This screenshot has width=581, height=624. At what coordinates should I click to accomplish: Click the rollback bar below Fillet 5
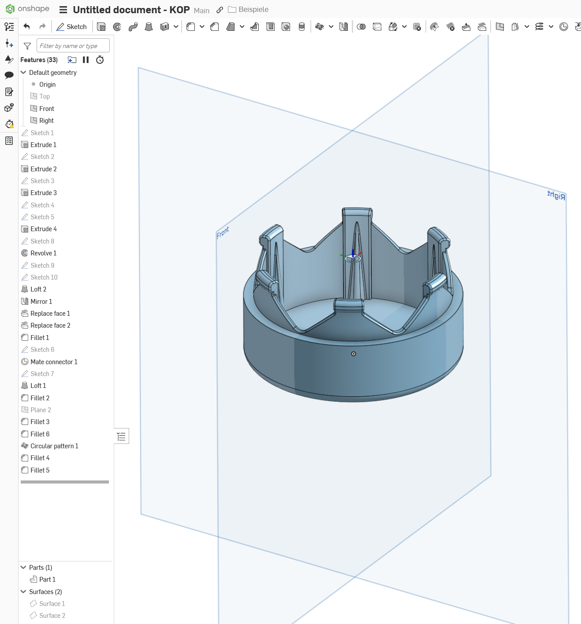point(65,482)
